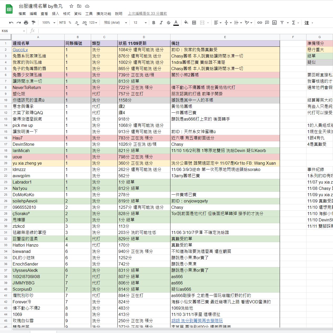The image size is (333, 333).
Task: Open the GucciLv link in column A
Action: point(20,50)
